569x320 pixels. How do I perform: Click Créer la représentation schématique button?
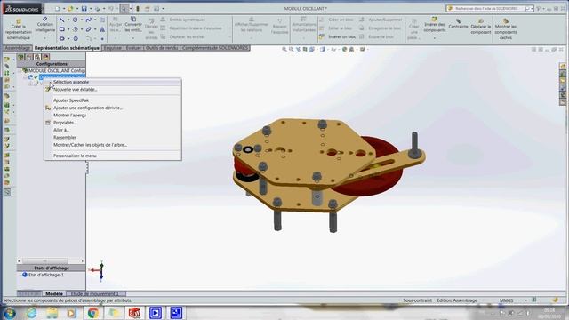click(18, 29)
